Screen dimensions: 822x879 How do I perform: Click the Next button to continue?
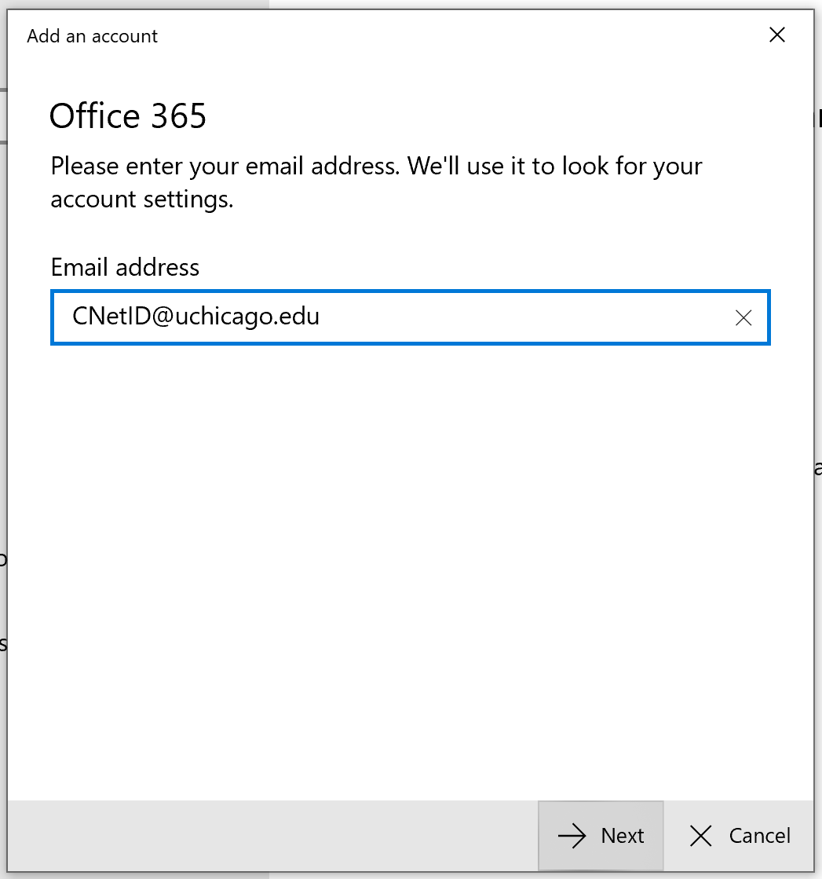click(601, 836)
